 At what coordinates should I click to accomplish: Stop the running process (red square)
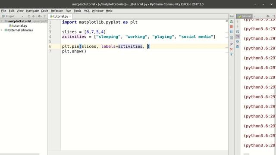(231, 27)
